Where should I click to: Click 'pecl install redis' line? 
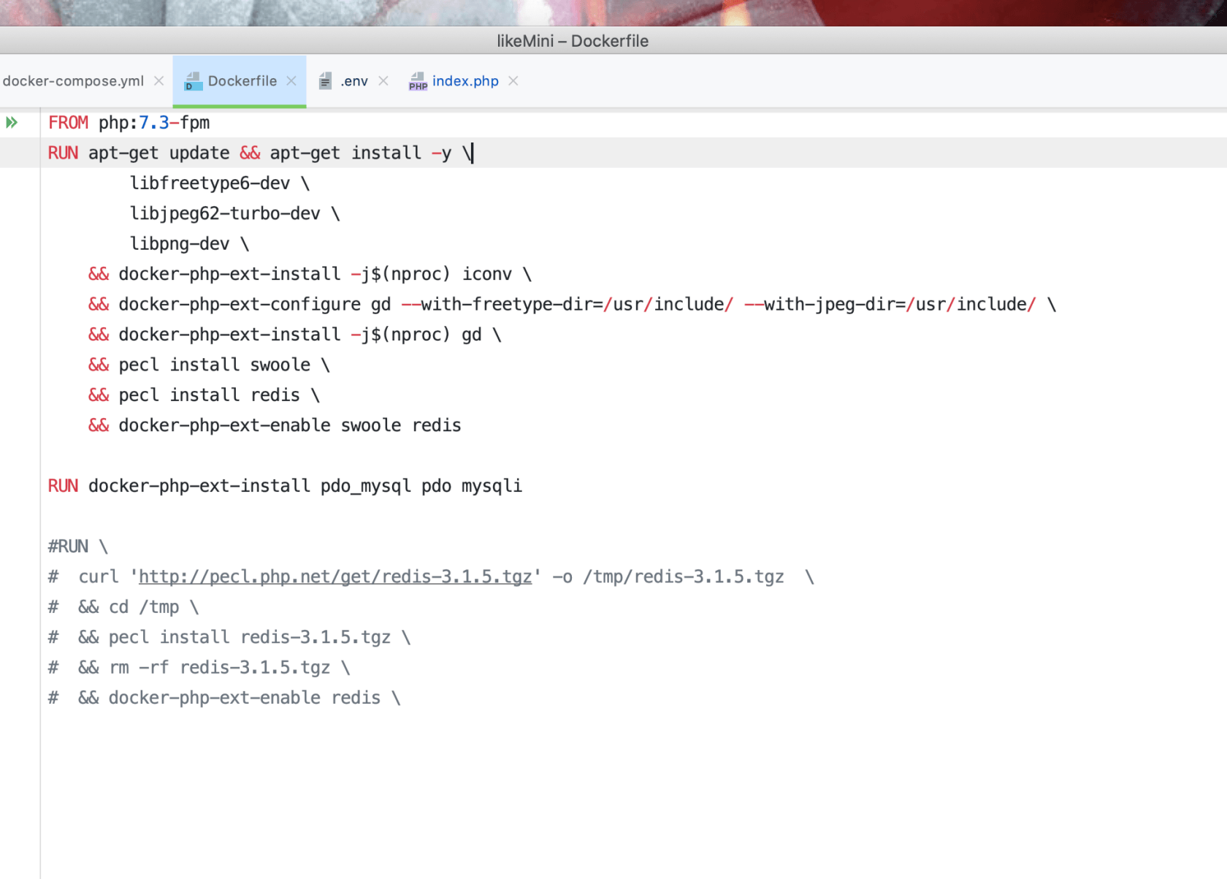pos(204,395)
